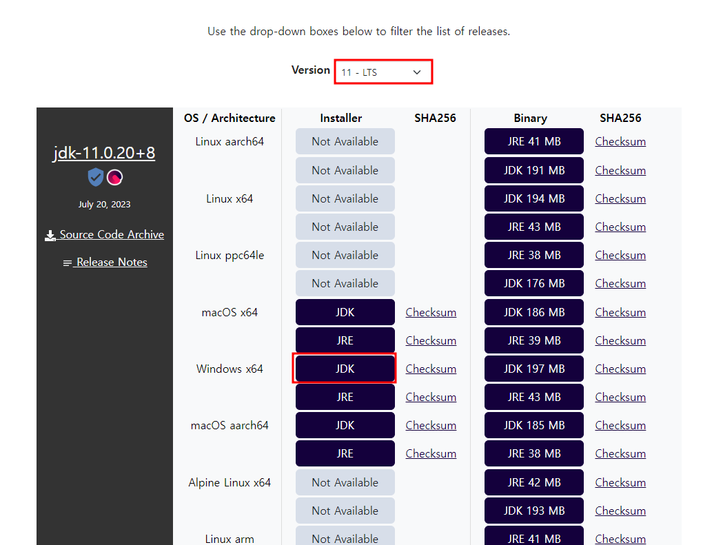Download the JDK 176 MB binary
The image size is (723, 545).
click(534, 284)
